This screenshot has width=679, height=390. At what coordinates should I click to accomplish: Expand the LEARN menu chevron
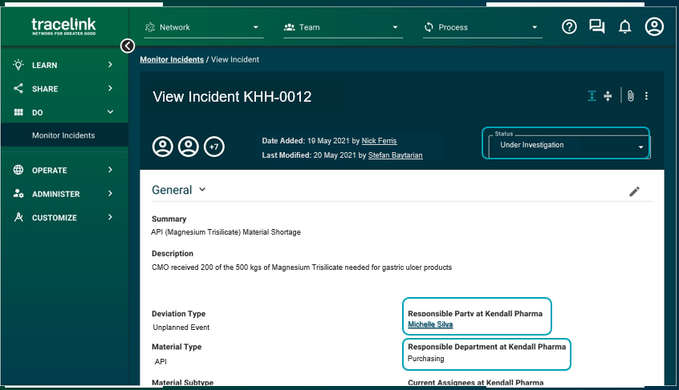click(x=110, y=64)
